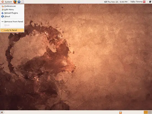
Task: Click the Show Desktop icon in the bottom panel
Action: [x=2, y=112]
